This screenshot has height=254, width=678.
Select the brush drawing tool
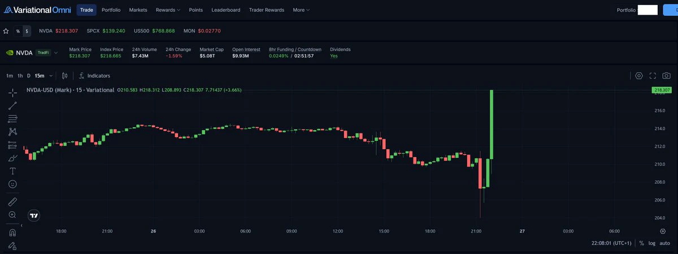(12, 158)
